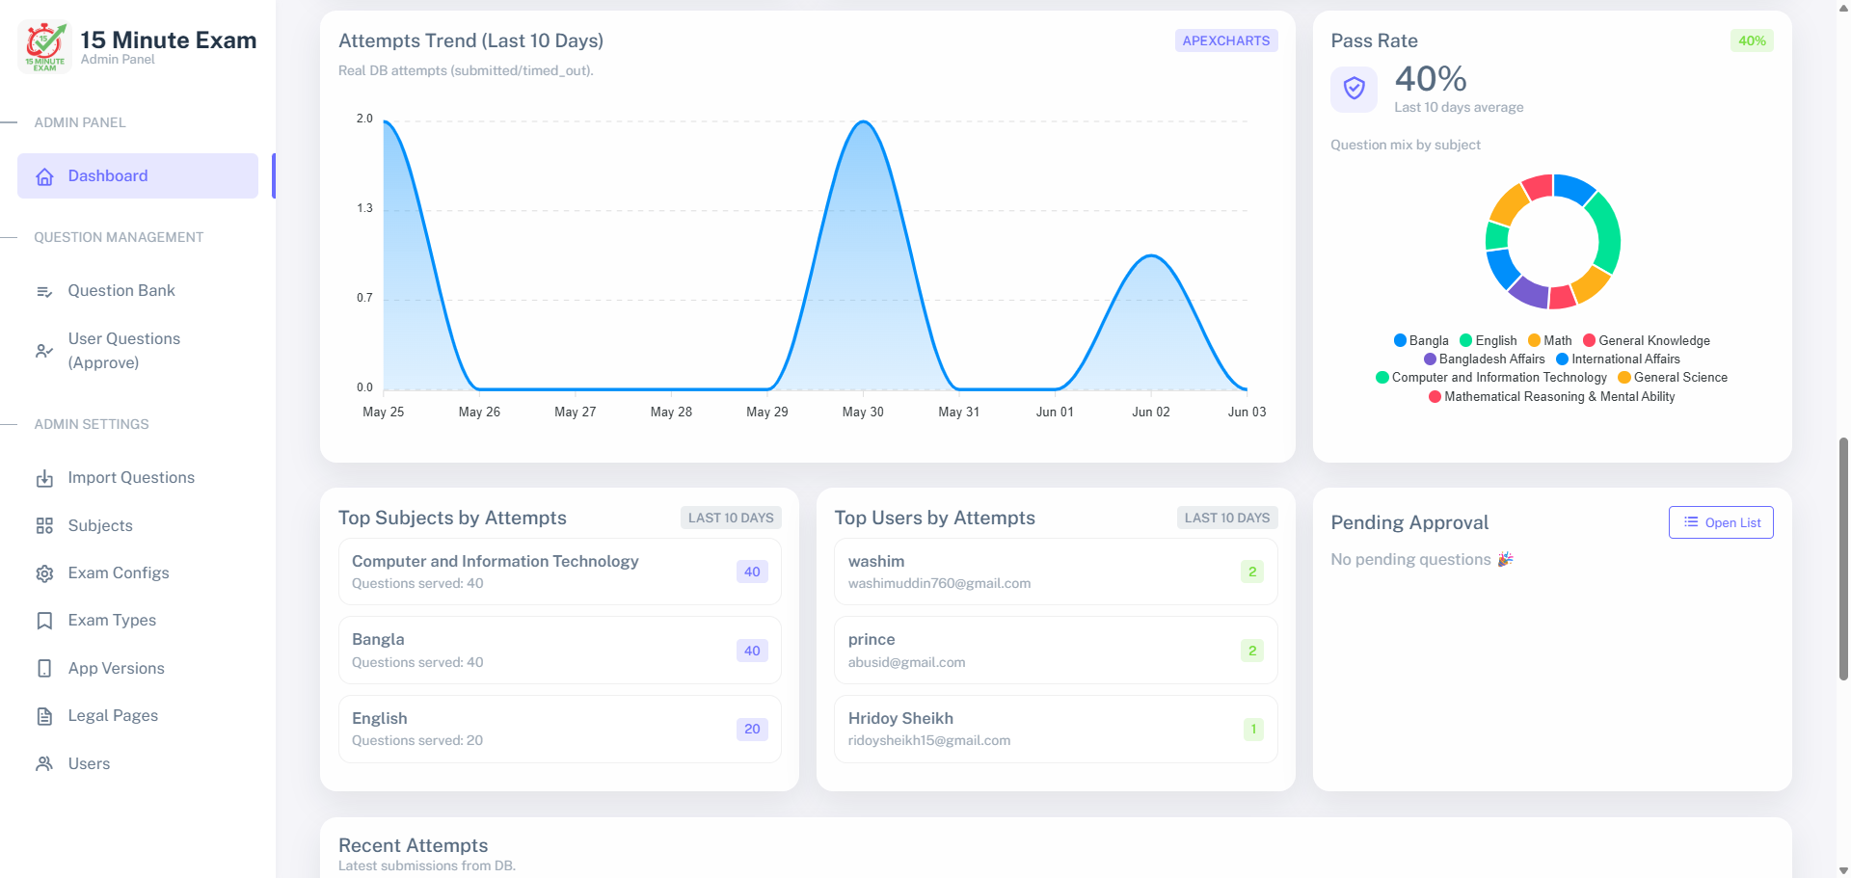Toggle English legend item in donut chart

1489,341
